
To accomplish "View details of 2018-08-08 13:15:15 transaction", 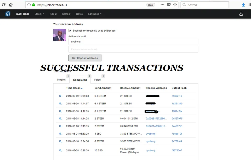I will coord(60,126).
